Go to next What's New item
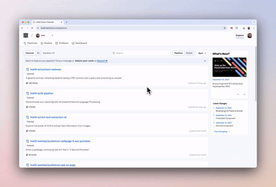The height and width of the screenshot is (187, 276). (x=244, y=94)
